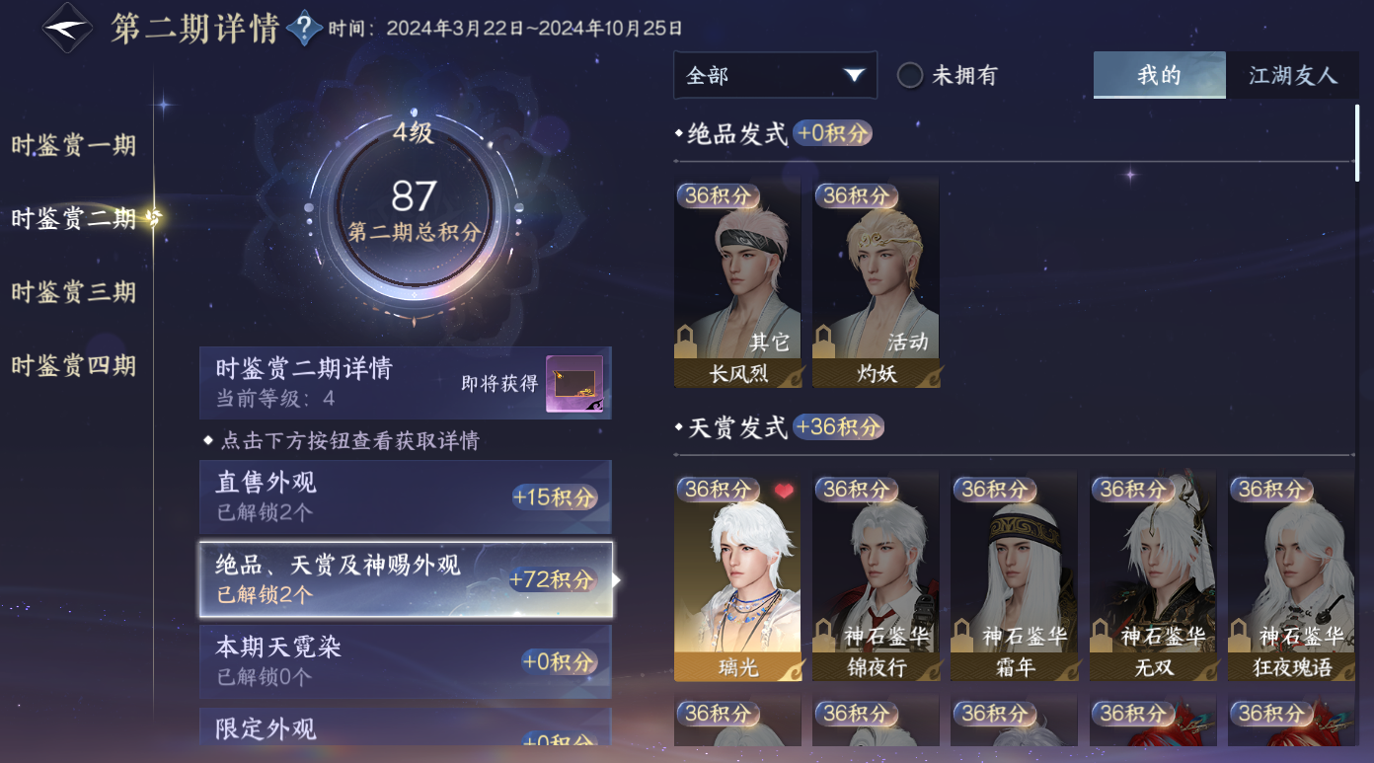Click the back arrow icon at top left

pyautogui.click(x=67, y=28)
